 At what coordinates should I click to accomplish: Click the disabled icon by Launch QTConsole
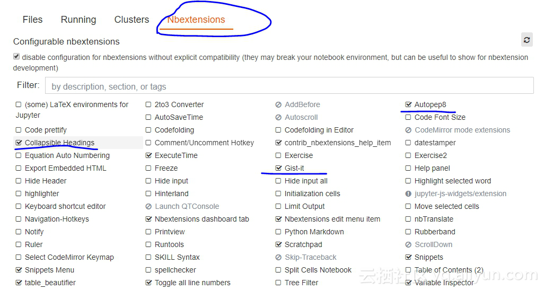pyautogui.click(x=148, y=207)
